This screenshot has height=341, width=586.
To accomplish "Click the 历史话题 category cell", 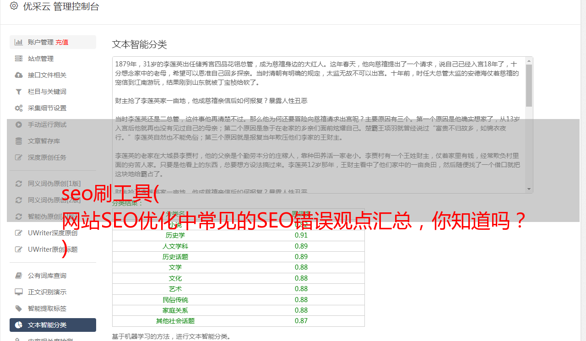I will (175, 257).
